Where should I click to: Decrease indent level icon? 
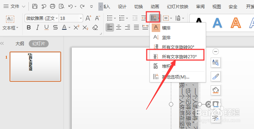(135, 18)
